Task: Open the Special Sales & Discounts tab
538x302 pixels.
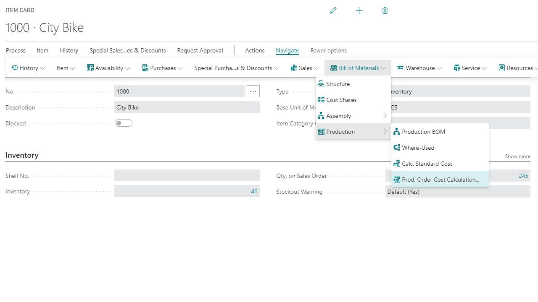Action: tap(128, 50)
